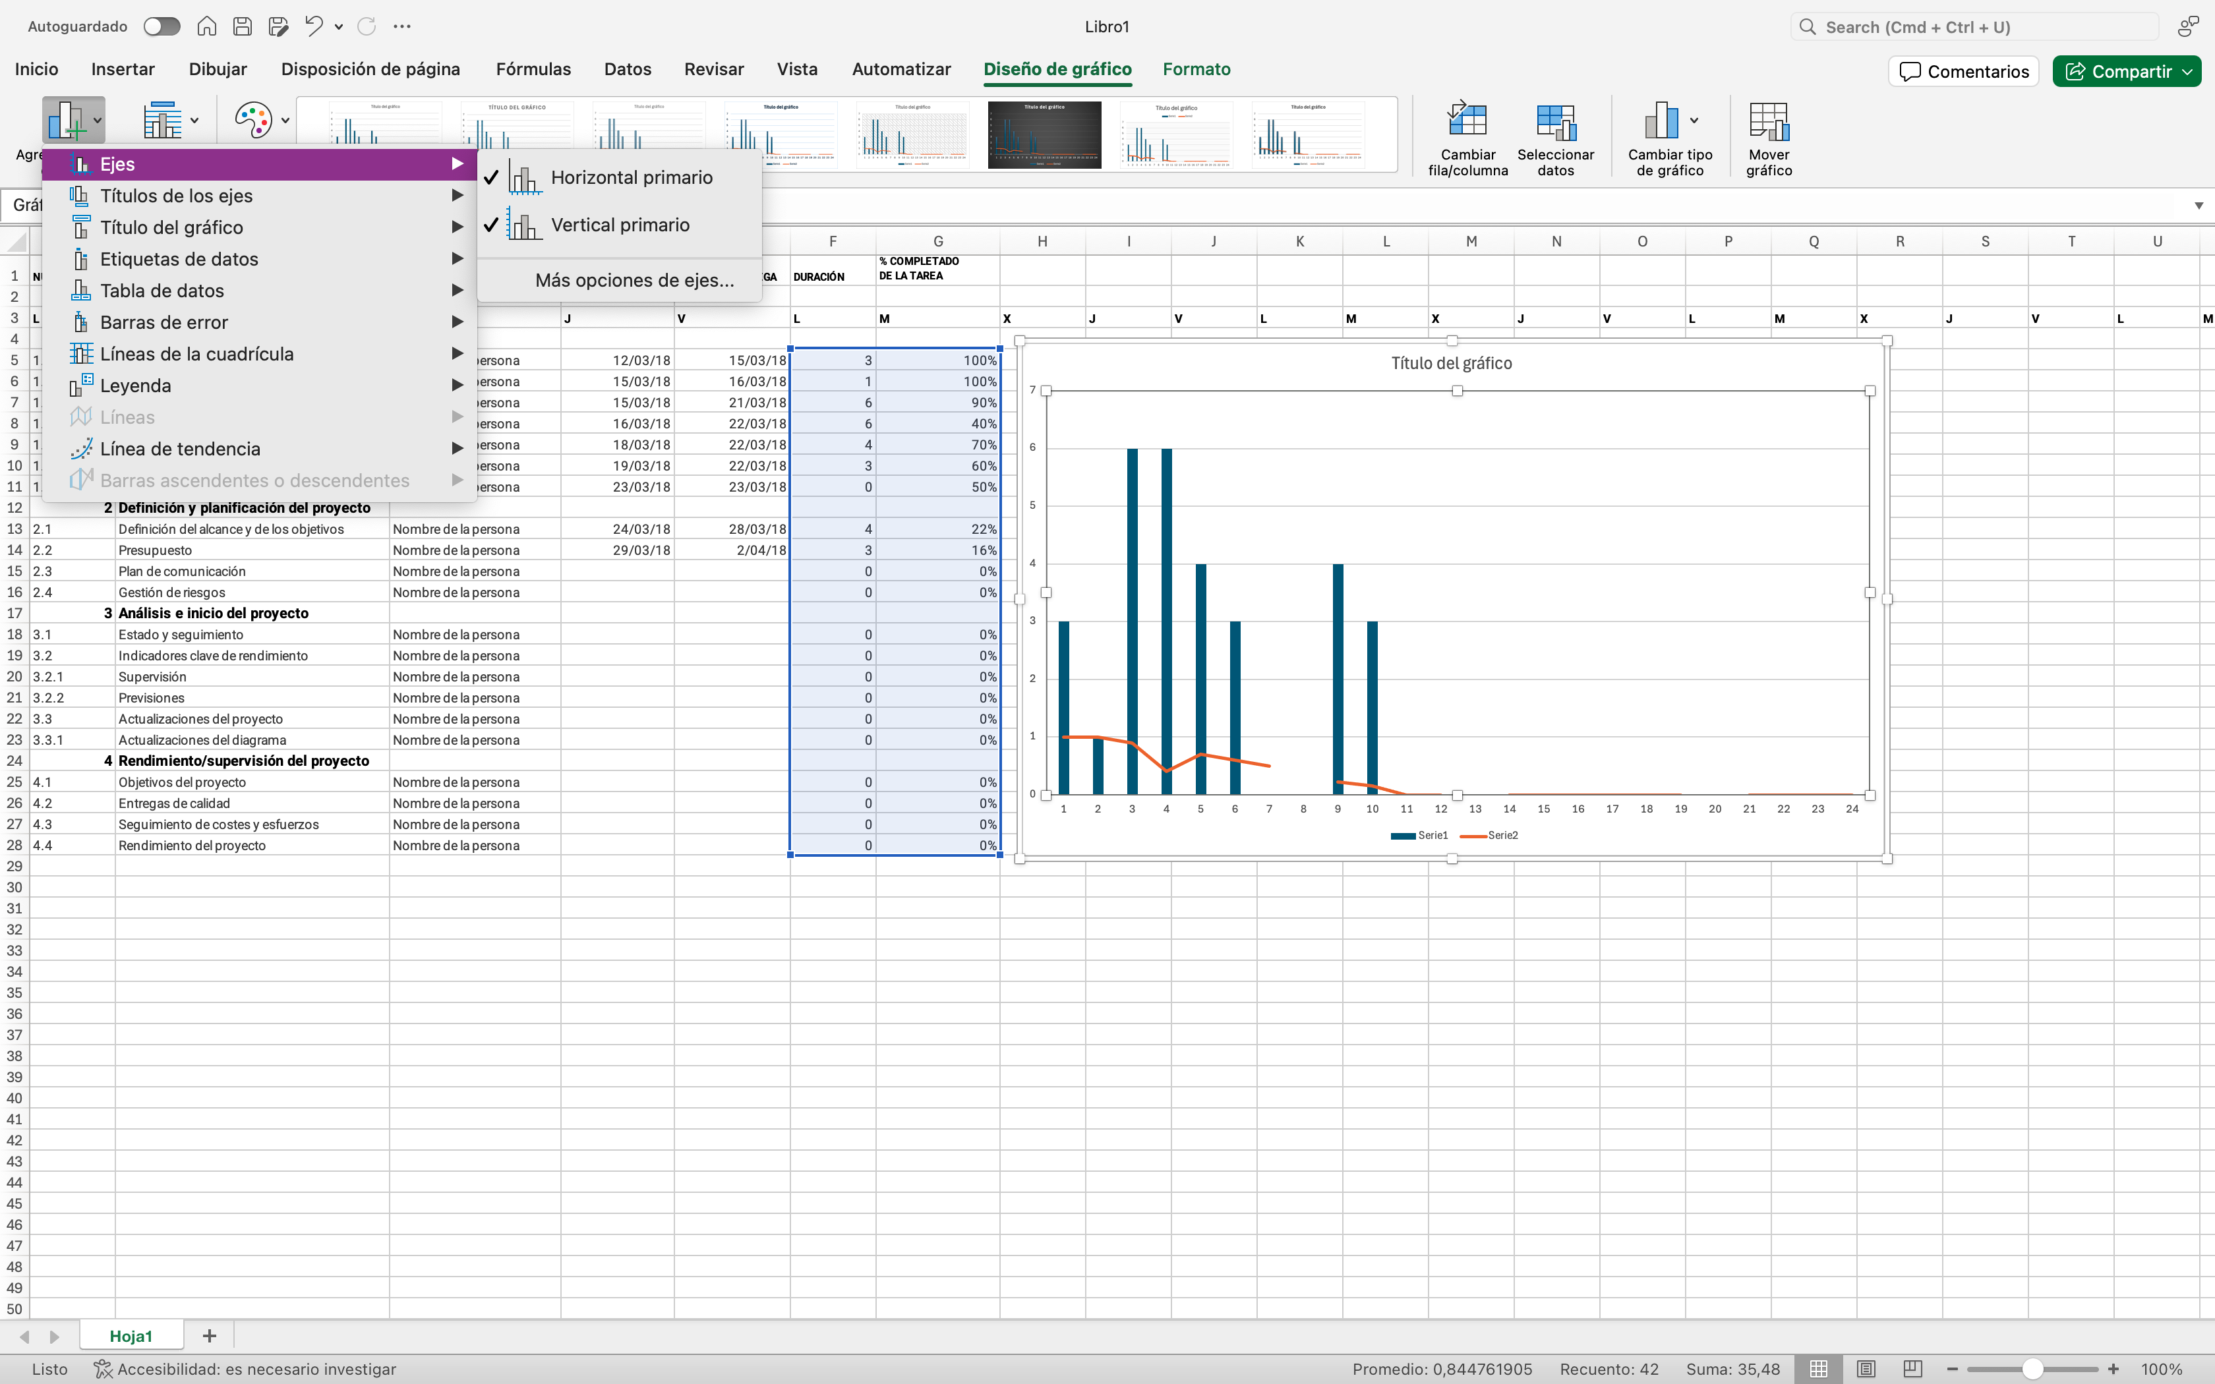The image size is (2215, 1384).
Task: Click the home icon in title bar
Action: pyautogui.click(x=207, y=26)
